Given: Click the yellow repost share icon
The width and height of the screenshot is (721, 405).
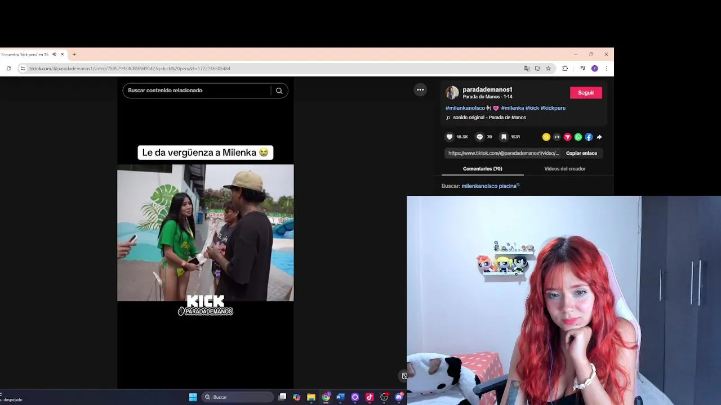Looking at the screenshot, I should click(546, 137).
